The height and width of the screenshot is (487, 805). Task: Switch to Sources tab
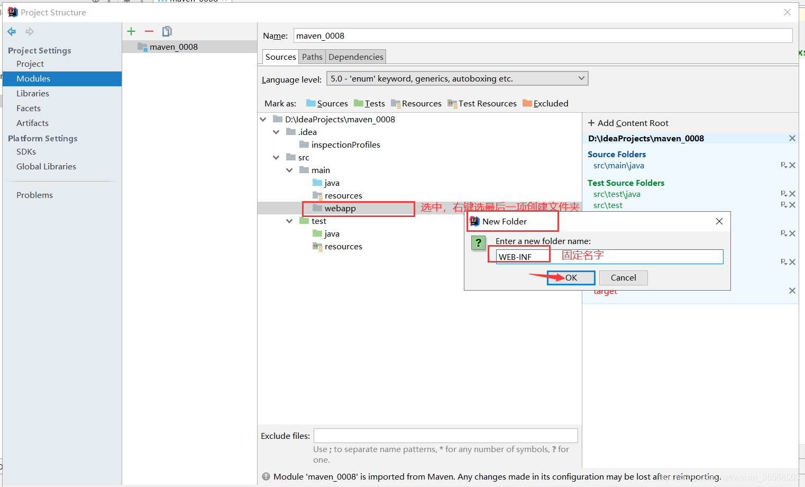click(x=280, y=57)
